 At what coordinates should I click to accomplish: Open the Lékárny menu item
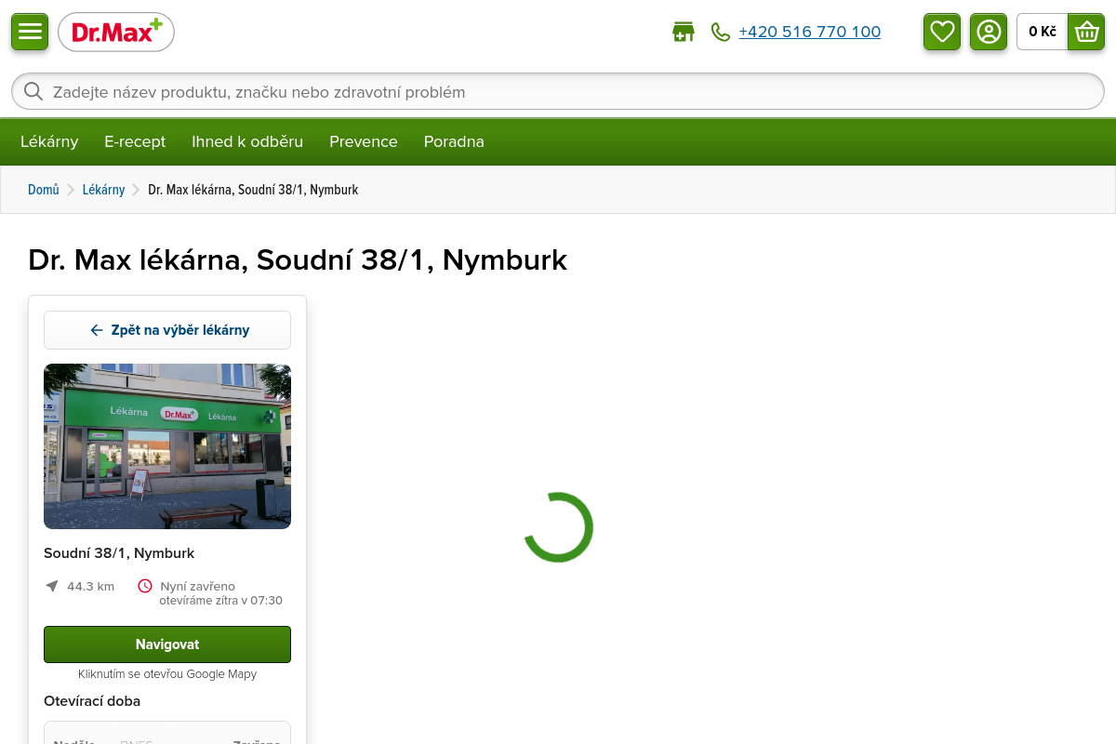click(x=49, y=141)
